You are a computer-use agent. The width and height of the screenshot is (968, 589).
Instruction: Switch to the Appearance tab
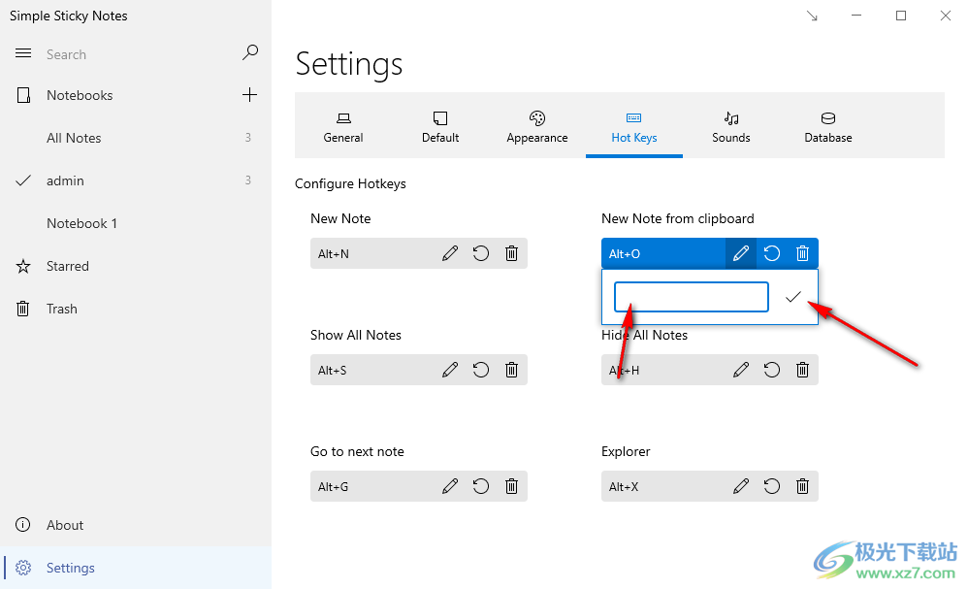[537, 127]
